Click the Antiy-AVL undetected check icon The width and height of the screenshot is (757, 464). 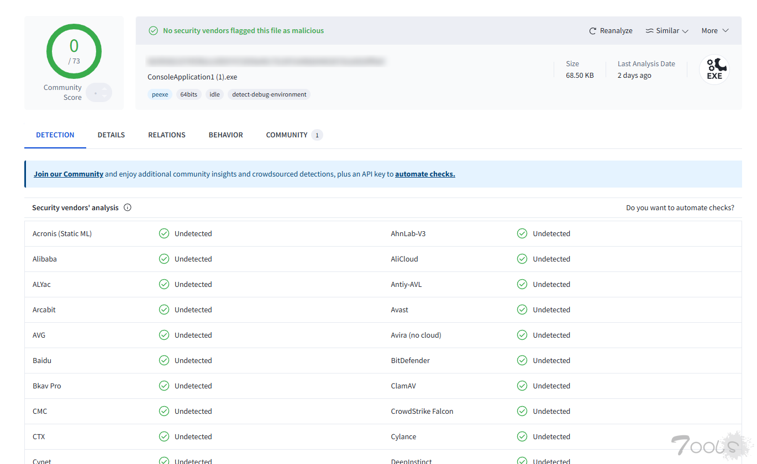[x=522, y=284]
